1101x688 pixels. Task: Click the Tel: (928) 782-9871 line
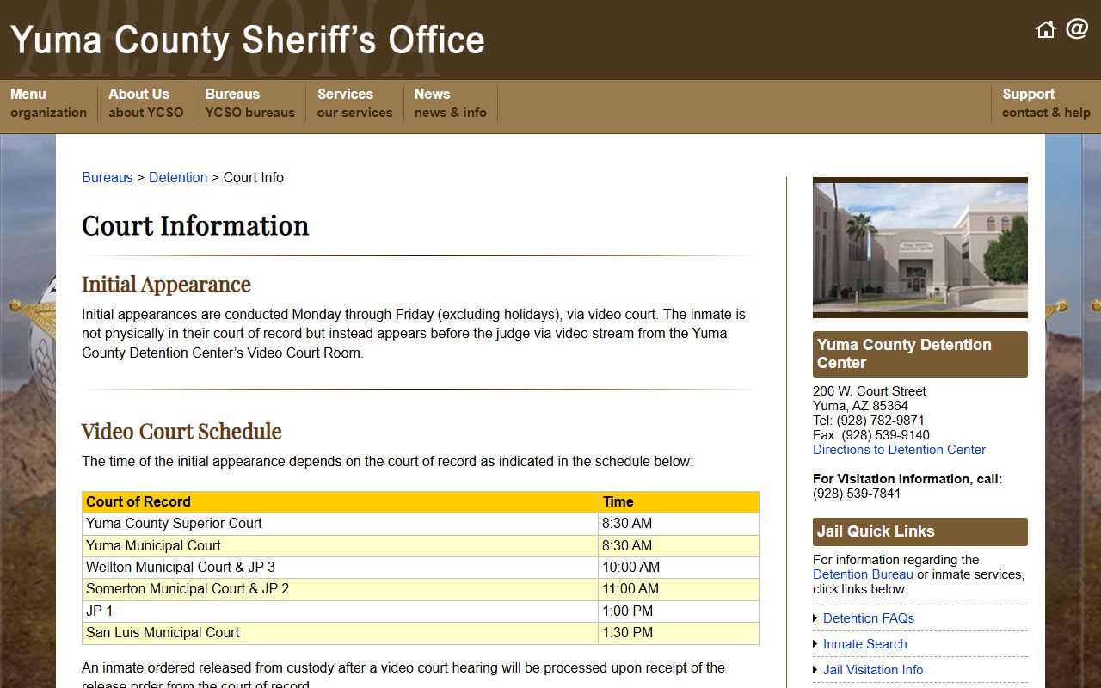869,421
